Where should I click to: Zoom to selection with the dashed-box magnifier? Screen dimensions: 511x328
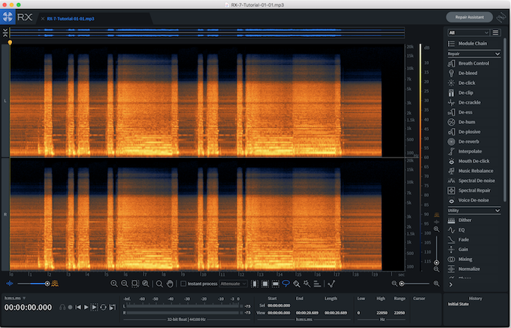click(x=135, y=284)
